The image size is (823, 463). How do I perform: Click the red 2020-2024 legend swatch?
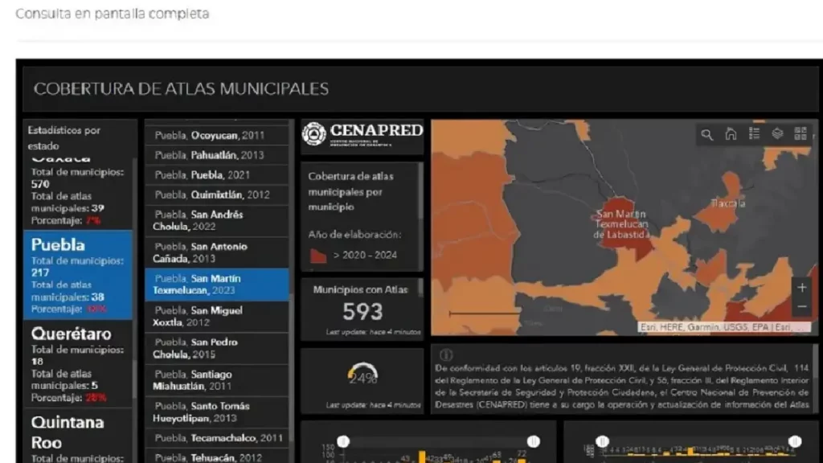click(318, 256)
